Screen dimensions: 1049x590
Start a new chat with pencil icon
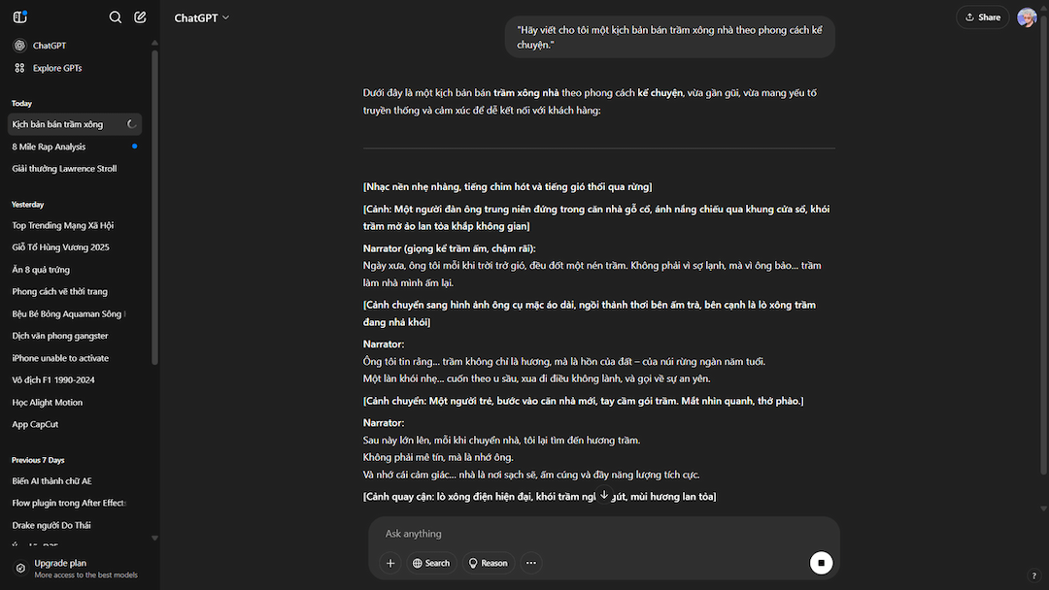tap(140, 17)
